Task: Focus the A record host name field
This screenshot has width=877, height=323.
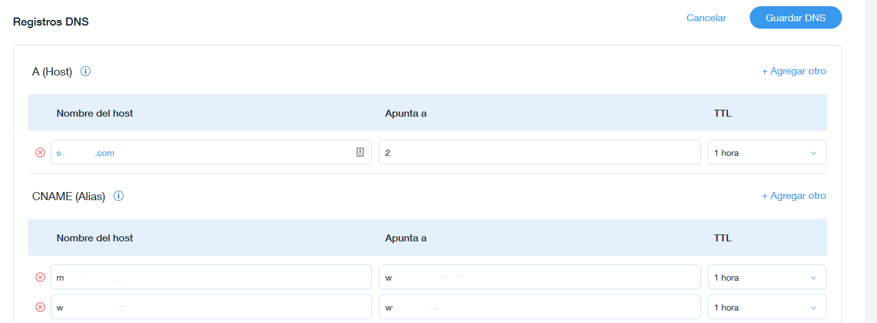Action: click(x=211, y=153)
